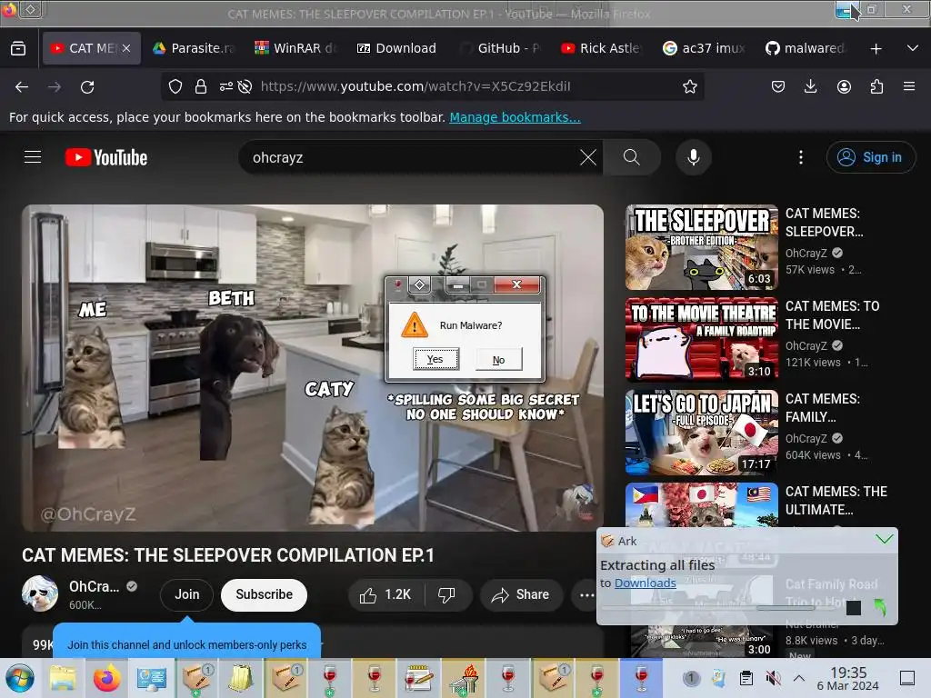This screenshot has width=931, height=698.
Task: Open THE SLEEPOVER Brother Edition thumbnail
Action: (701, 247)
